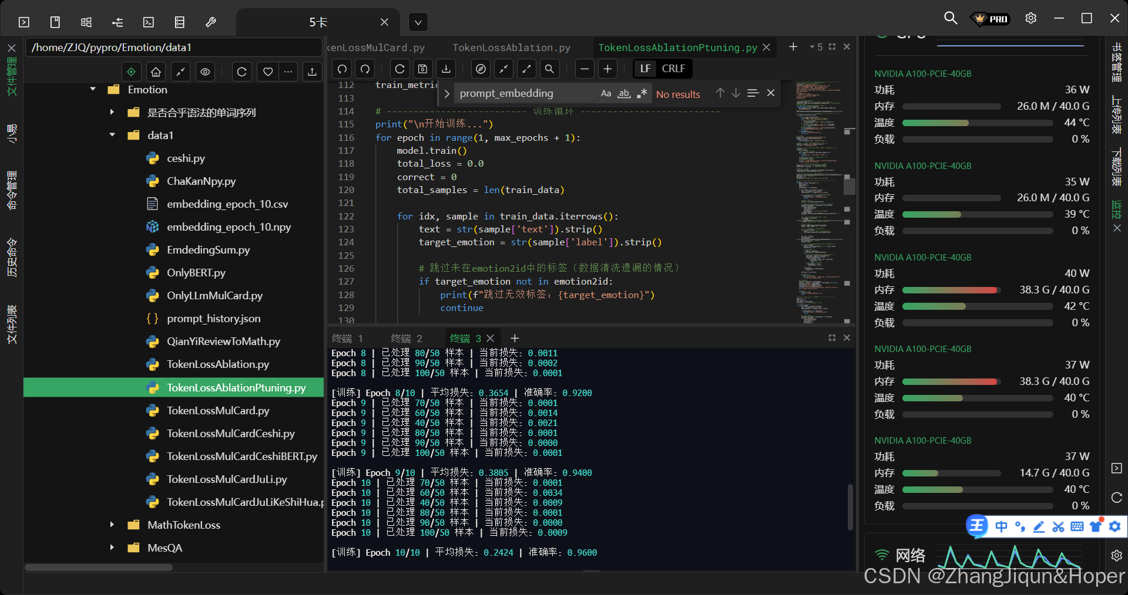The width and height of the screenshot is (1128, 595).
Task: Enable regex (.*) search mode
Action: [x=642, y=93]
